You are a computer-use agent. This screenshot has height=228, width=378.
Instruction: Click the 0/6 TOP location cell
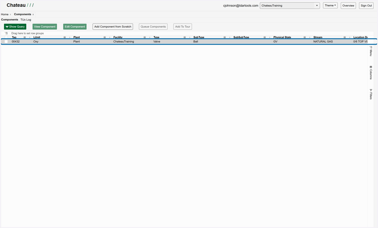tap(360, 42)
